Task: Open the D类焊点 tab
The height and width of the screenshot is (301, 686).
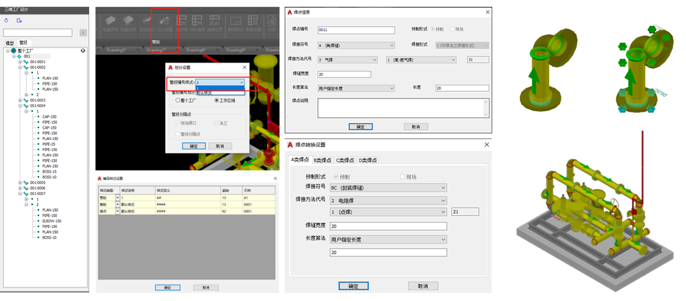Action: click(367, 160)
